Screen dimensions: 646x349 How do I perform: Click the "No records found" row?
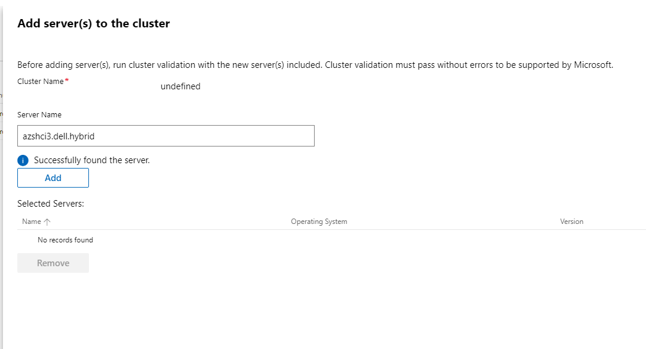[x=65, y=240]
